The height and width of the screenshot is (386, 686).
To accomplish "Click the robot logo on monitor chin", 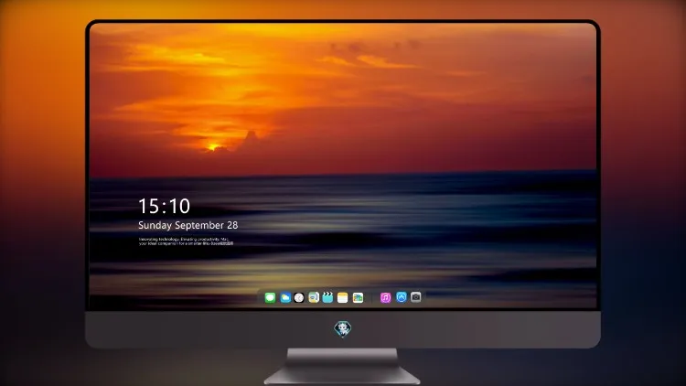I will [343, 328].
